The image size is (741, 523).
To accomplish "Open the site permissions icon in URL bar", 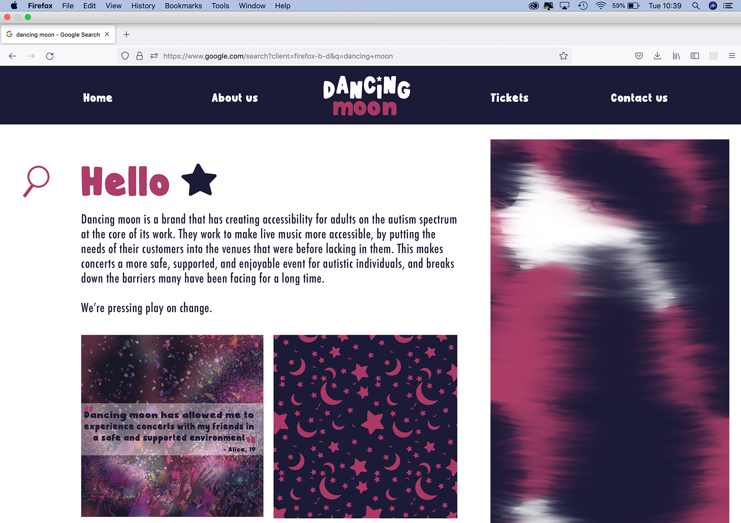I will (154, 56).
